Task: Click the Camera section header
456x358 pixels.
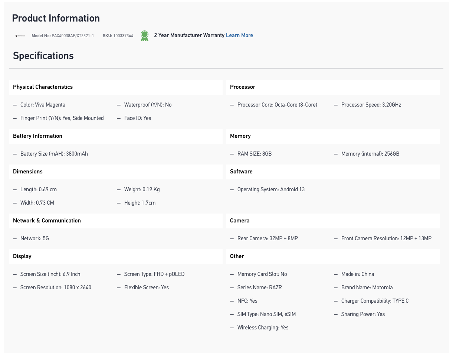Action: click(240, 221)
